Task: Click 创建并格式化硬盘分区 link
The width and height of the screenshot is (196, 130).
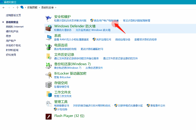Action: (x=130, y=106)
